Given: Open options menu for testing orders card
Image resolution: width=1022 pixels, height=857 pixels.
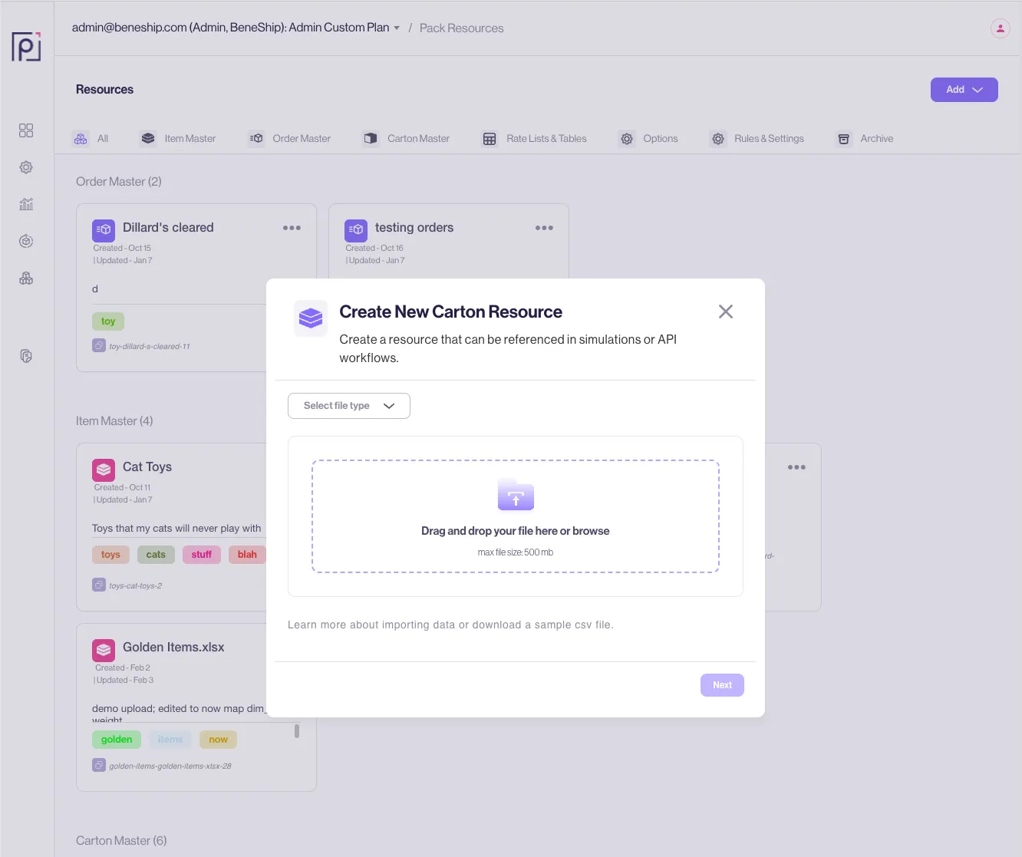Looking at the screenshot, I should 544,228.
